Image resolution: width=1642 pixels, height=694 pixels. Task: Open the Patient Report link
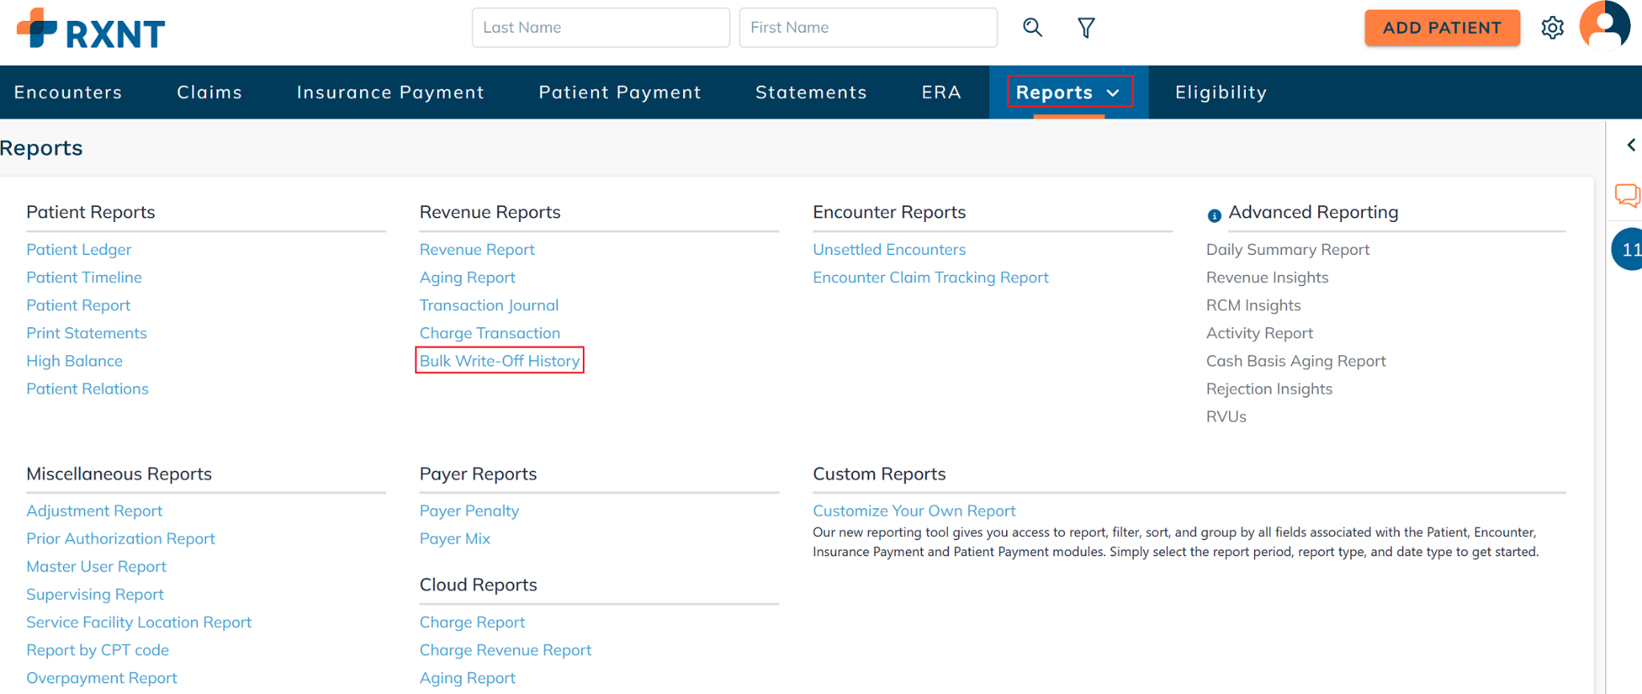[x=78, y=305]
